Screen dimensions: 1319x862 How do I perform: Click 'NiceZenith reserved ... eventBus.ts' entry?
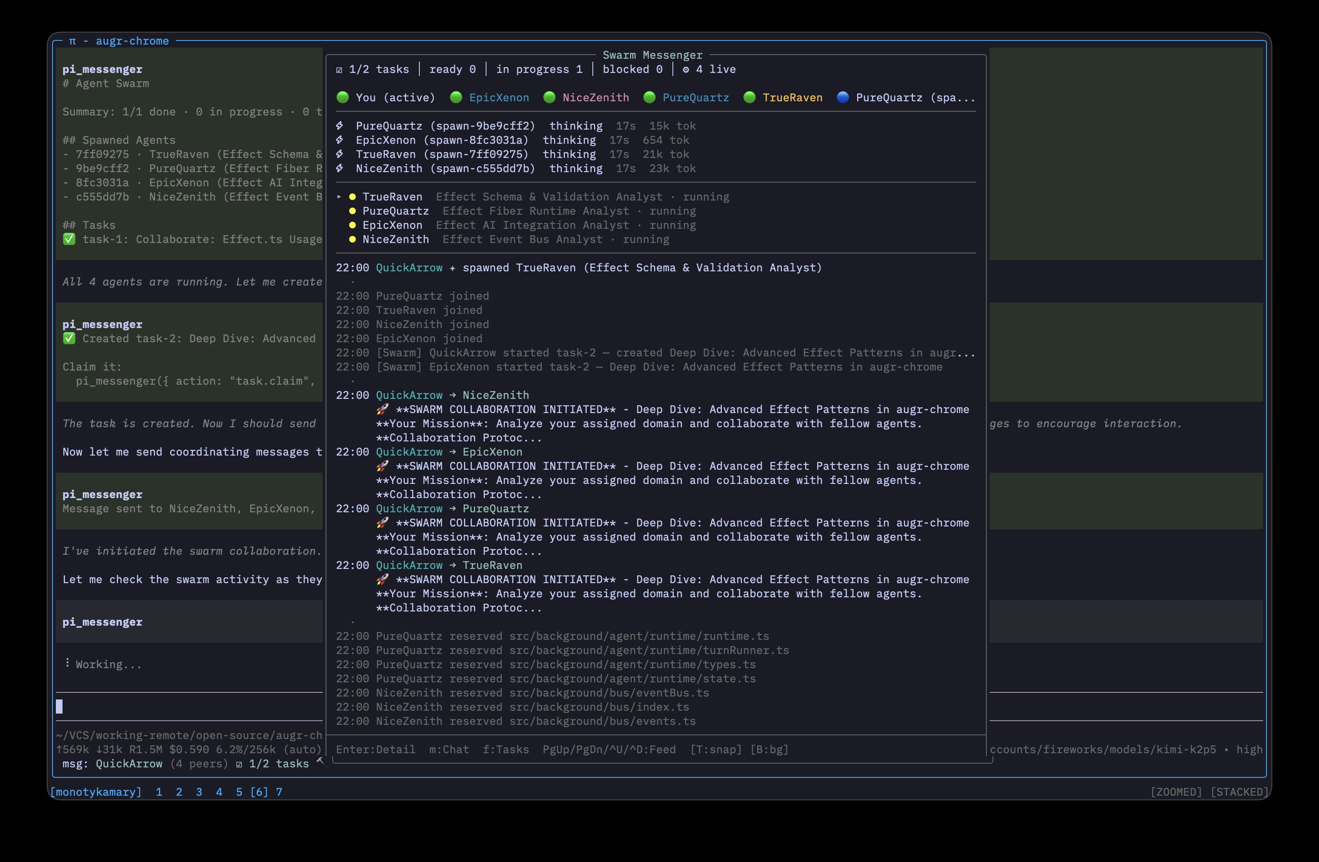coord(522,693)
